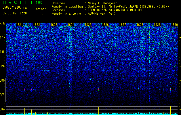Click time marker 1623
The width and height of the screenshot is (181, 115).
[54, 25]
